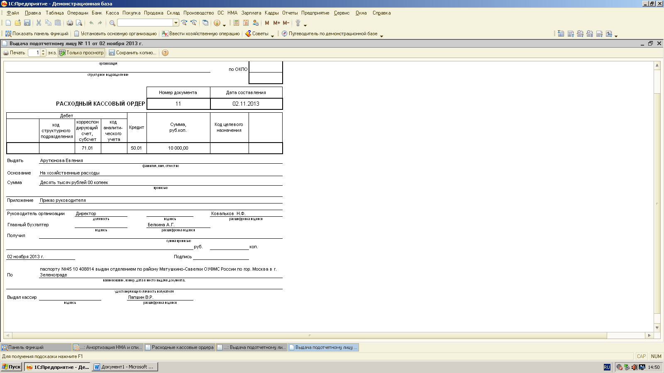Click the printer icon in the main toolbar
The width and height of the screenshot is (664, 373).
[70, 23]
